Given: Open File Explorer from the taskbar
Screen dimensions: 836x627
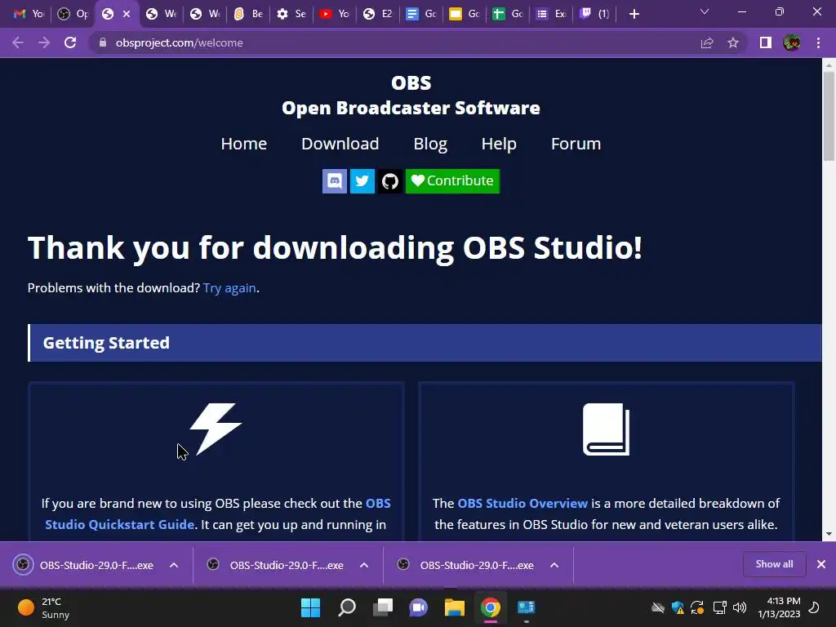Looking at the screenshot, I should (455, 607).
